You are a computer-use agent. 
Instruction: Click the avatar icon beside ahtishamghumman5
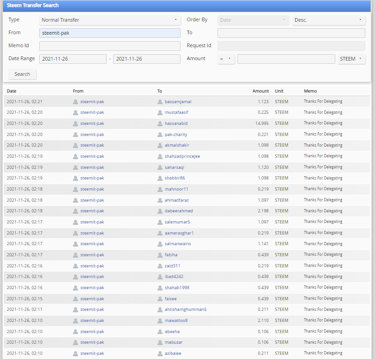(x=160, y=309)
